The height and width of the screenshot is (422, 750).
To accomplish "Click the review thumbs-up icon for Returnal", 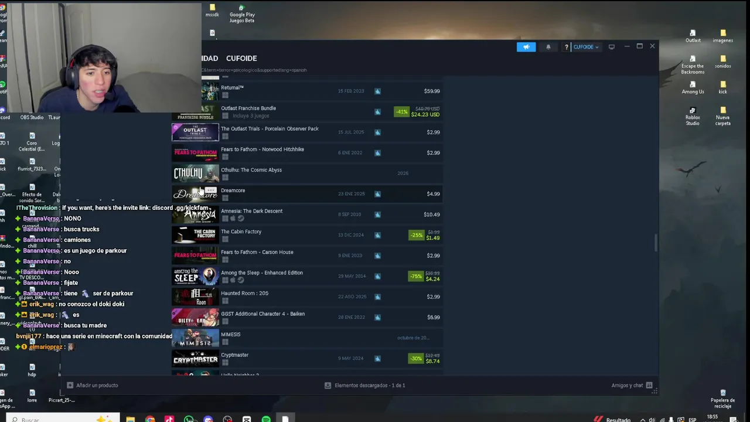I will click(x=377, y=91).
